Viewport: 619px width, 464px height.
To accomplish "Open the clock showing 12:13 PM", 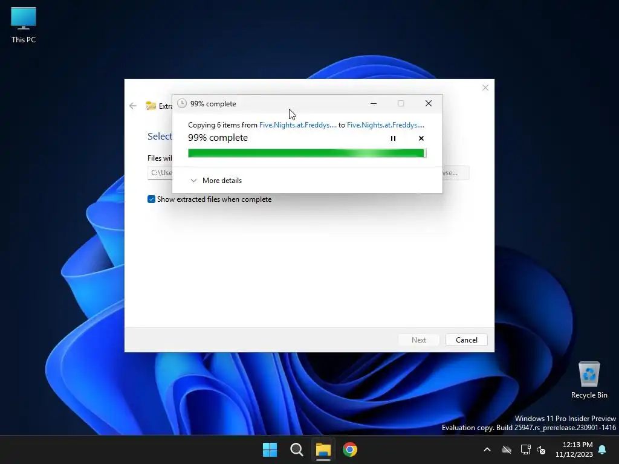I will pyautogui.click(x=574, y=449).
